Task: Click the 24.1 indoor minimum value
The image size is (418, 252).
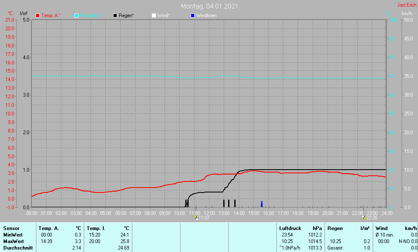Action: 125,235
